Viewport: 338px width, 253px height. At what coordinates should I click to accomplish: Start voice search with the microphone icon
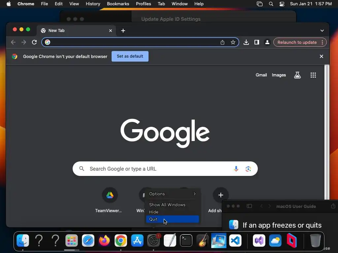tap(236, 169)
